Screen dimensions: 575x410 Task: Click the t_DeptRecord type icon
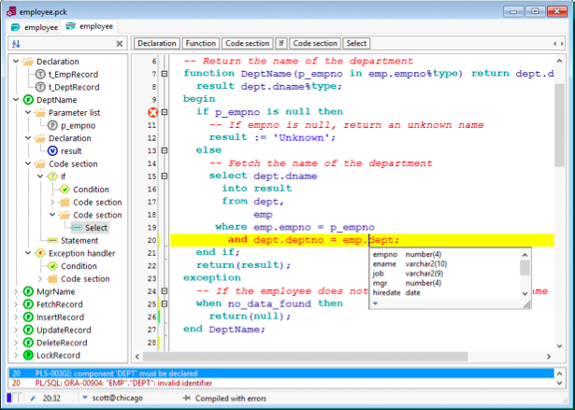click(40, 87)
